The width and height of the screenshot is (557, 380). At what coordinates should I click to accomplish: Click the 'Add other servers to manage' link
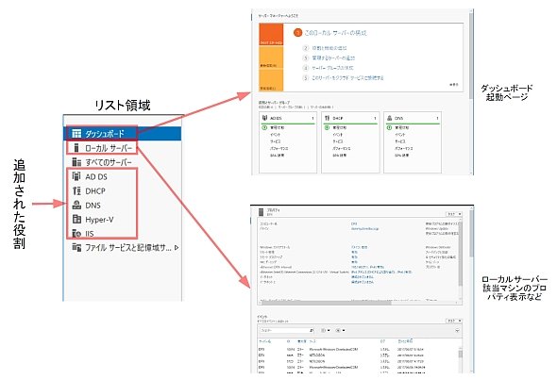click(333, 58)
